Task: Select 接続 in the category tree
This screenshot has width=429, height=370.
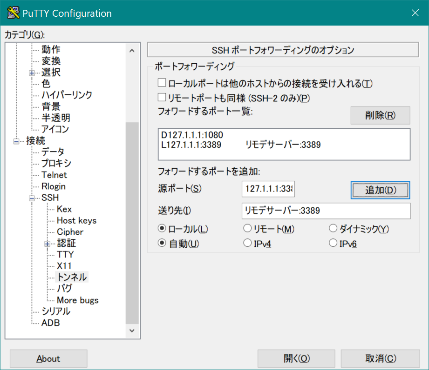Action: point(35,141)
